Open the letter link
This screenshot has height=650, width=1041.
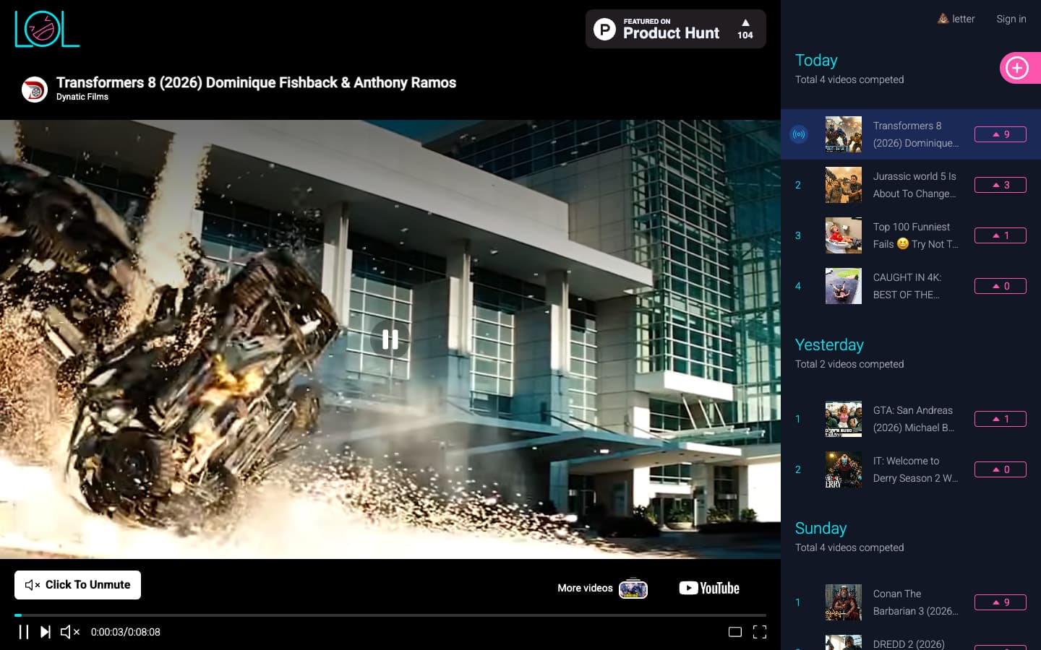(956, 19)
